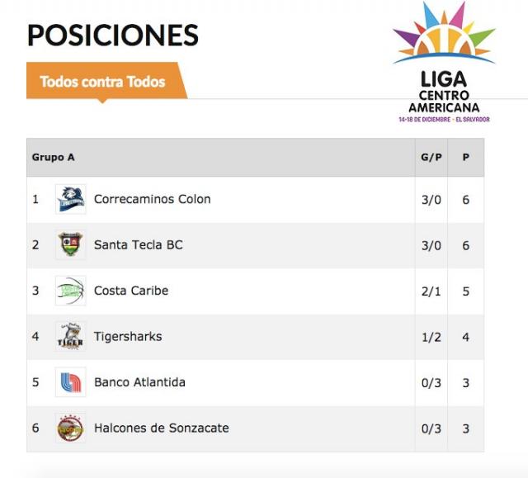The width and height of the screenshot is (528, 478).
Task: Open the Santa Tecla BC team link
Action: 138,245
